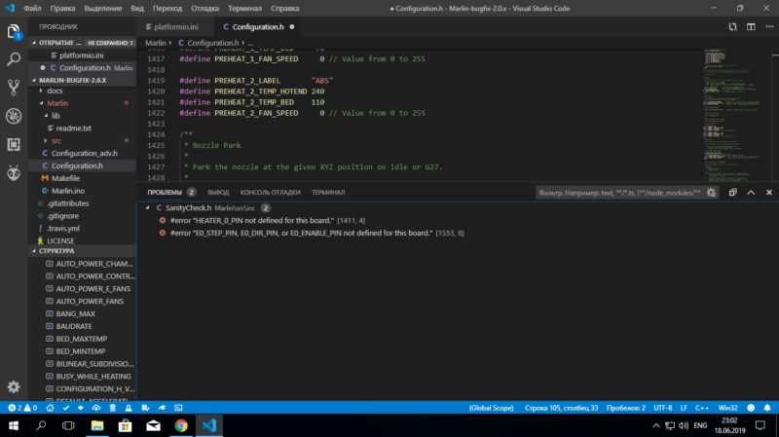This screenshot has width=779, height=437.
Task: Change the C++ language mode
Action: click(701, 408)
